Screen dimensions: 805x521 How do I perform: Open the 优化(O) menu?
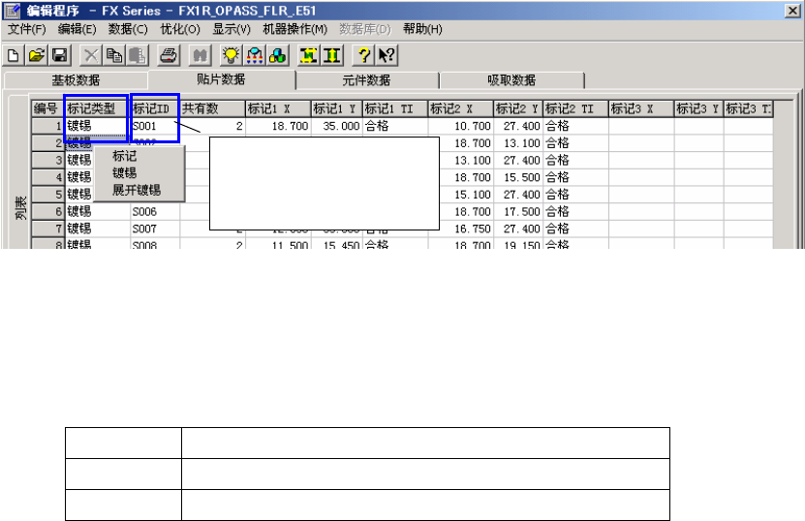[x=178, y=29]
